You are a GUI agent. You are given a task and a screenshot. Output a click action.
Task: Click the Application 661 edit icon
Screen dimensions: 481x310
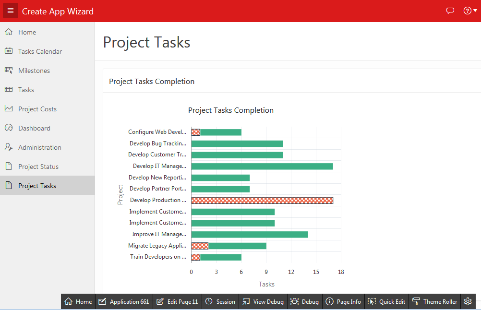tap(102, 301)
